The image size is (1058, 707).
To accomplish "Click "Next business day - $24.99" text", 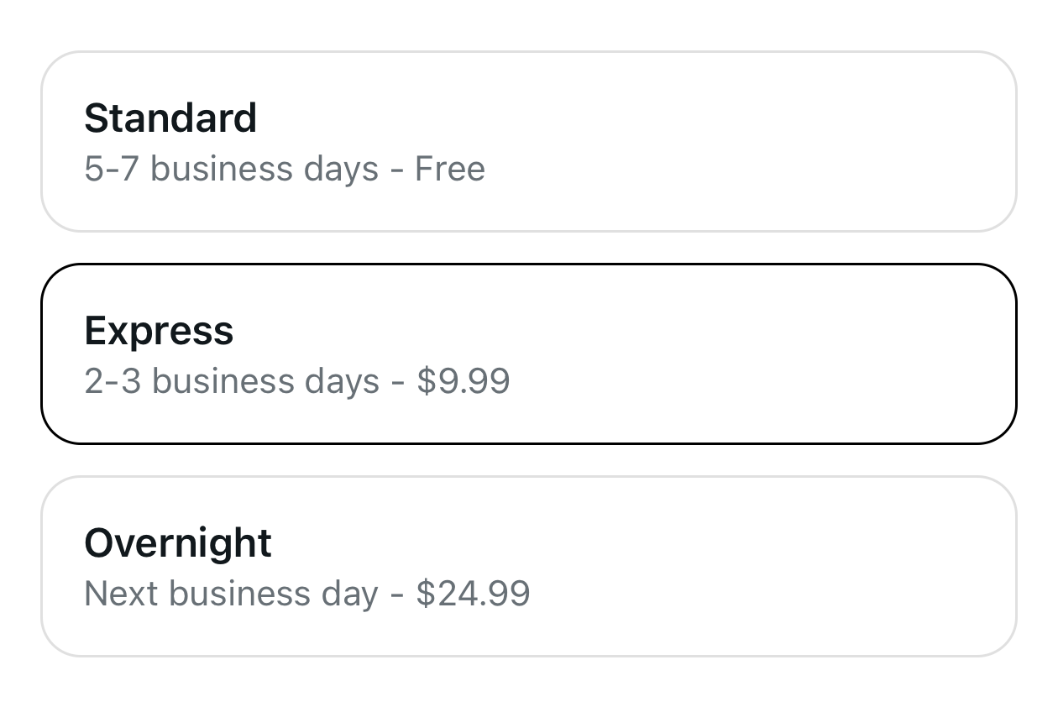I will (x=307, y=594).
